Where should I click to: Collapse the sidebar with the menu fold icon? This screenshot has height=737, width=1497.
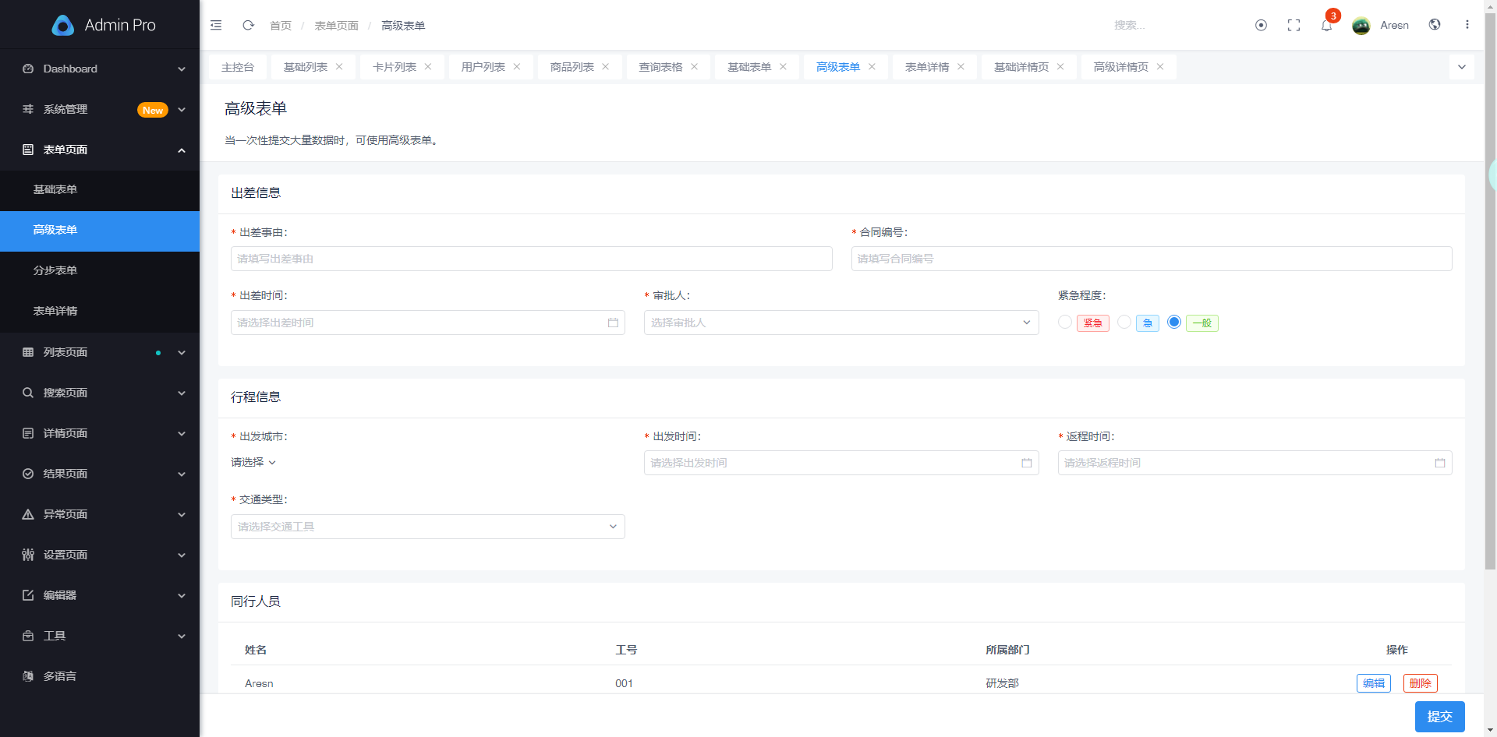pos(216,25)
